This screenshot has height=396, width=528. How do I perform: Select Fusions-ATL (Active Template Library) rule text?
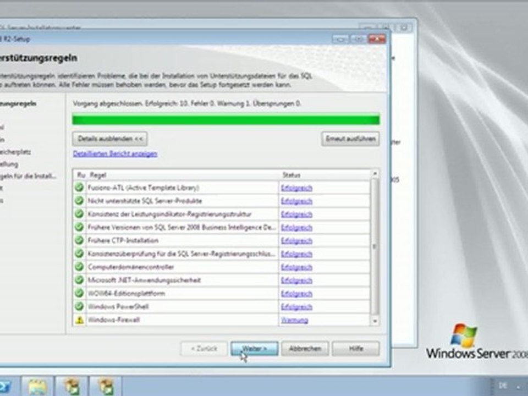144,188
